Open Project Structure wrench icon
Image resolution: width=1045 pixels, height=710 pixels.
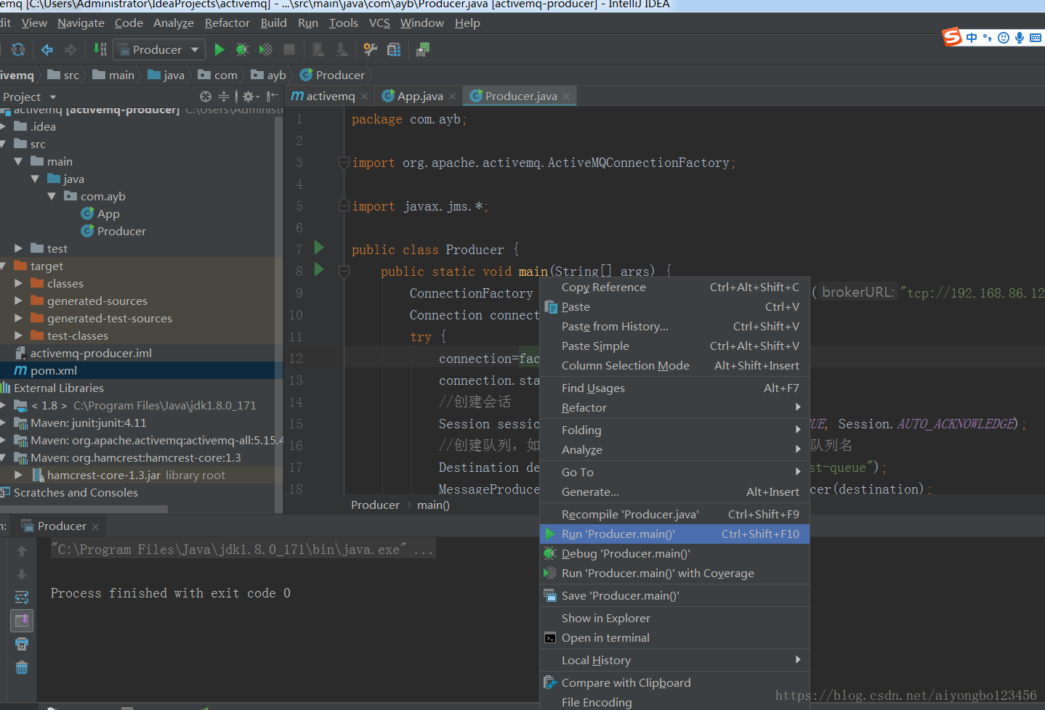(371, 49)
